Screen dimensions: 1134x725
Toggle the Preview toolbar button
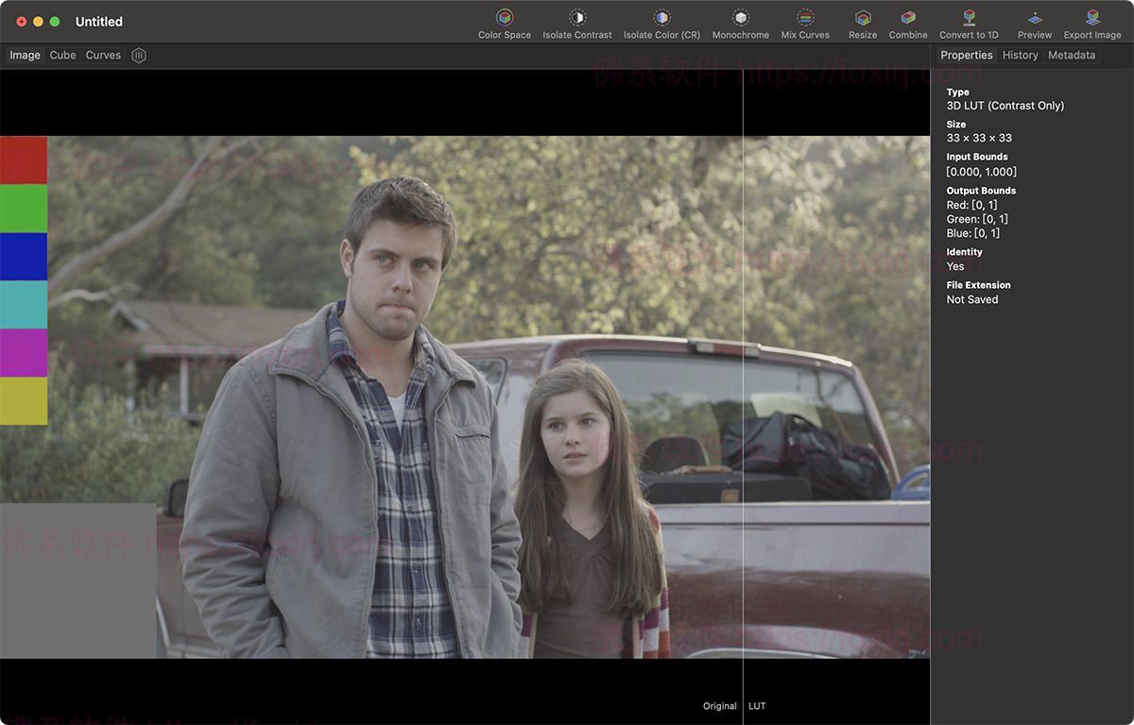(1035, 18)
